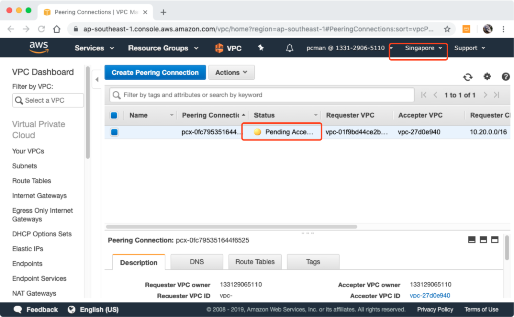
Task: Click the sidebar vertical scrollbar
Action: pos(87,113)
